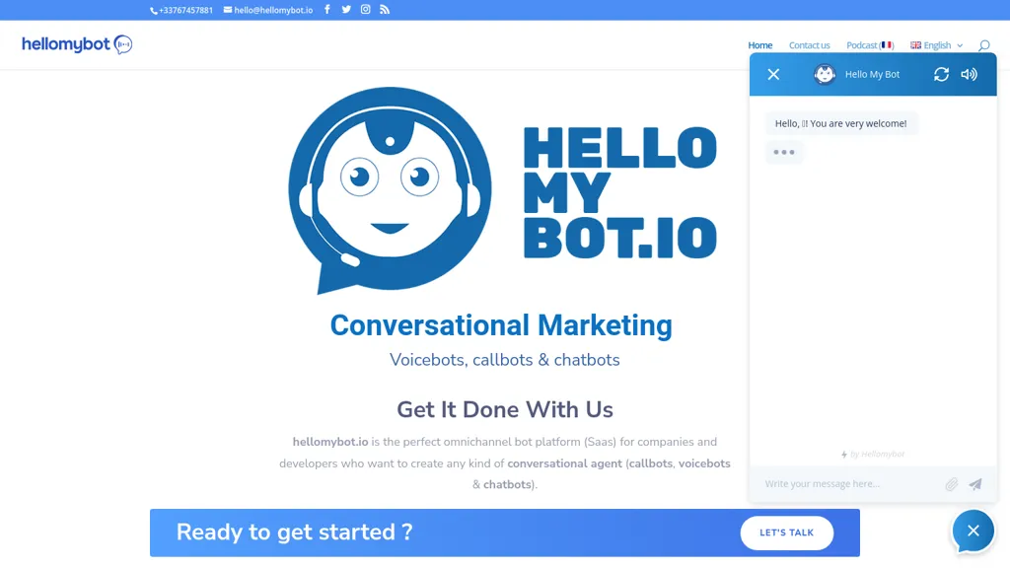Click the Voicebots, callbots & chatbots subtitle
Viewport: 1010px width, 568px height.
point(504,360)
